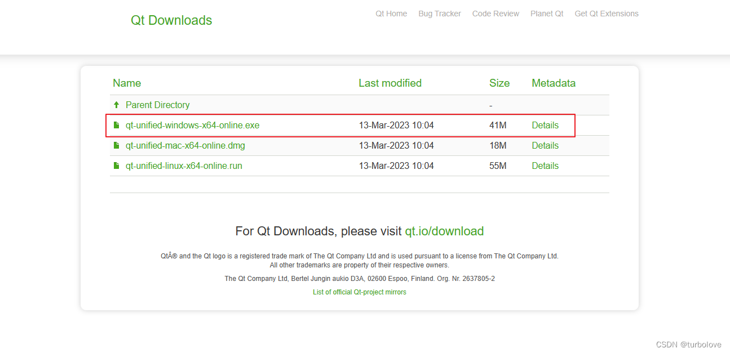Select the windows row date 13-Mar-2023 10:04

(x=396, y=125)
